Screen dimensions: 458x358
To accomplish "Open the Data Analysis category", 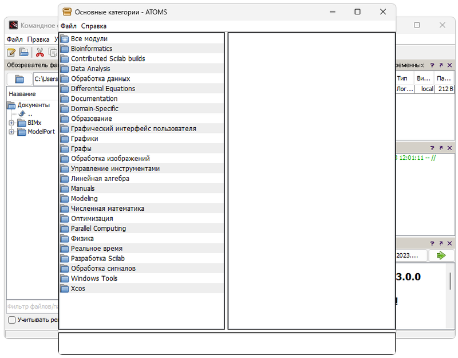I will click(141, 68).
